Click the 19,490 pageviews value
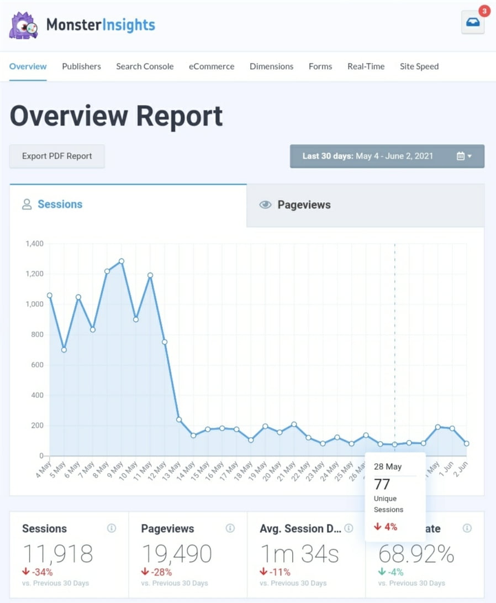This screenshot has height=603, width=496. tap(176, 554)
